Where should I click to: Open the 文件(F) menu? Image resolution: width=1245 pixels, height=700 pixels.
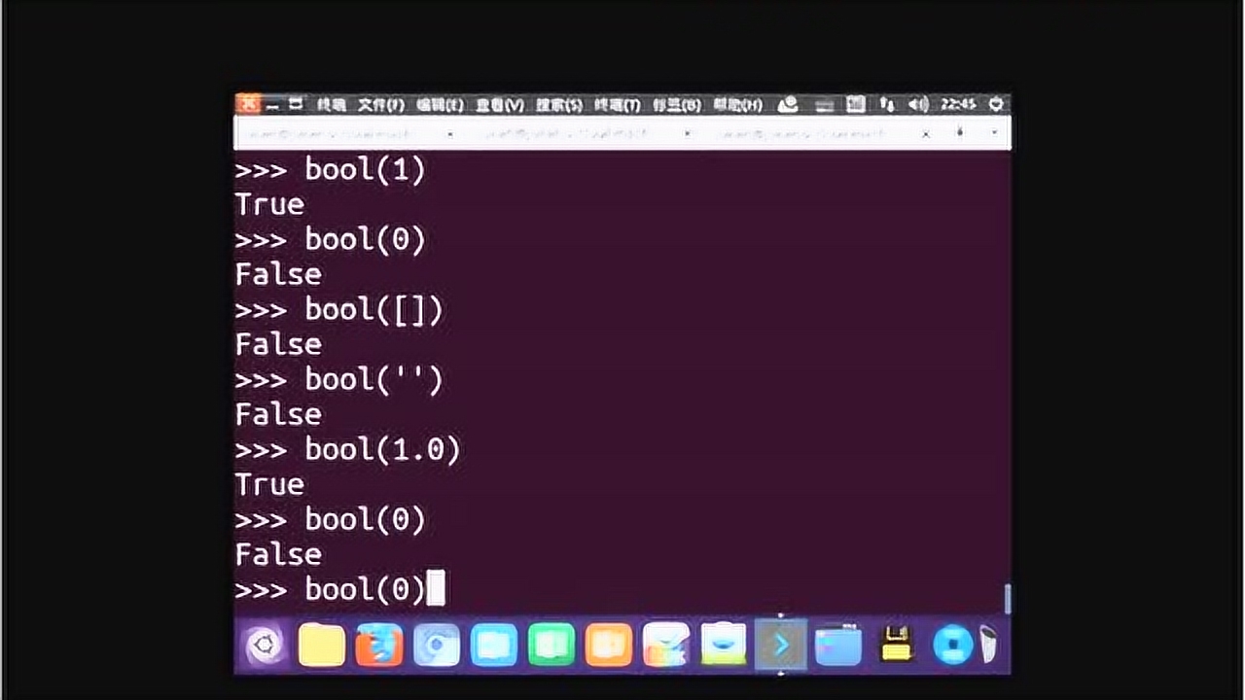click(380, 105)
